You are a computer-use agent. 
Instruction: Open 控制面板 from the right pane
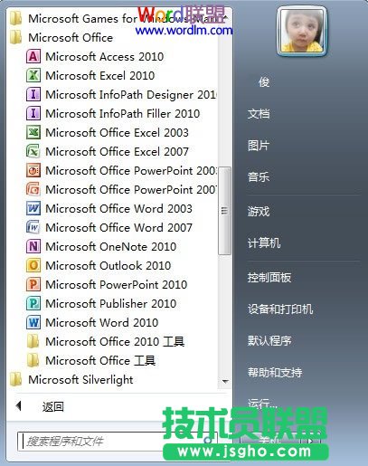click(269, 277)
